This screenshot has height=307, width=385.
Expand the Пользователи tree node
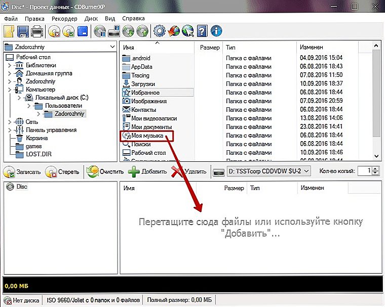(29, 106)
